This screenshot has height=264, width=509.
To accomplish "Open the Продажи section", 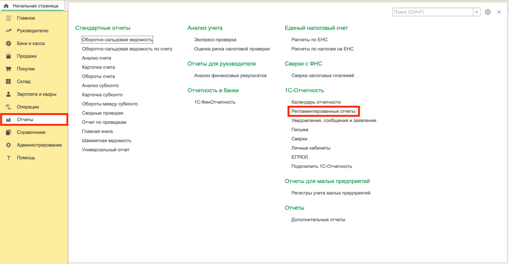I will [27, 56].
